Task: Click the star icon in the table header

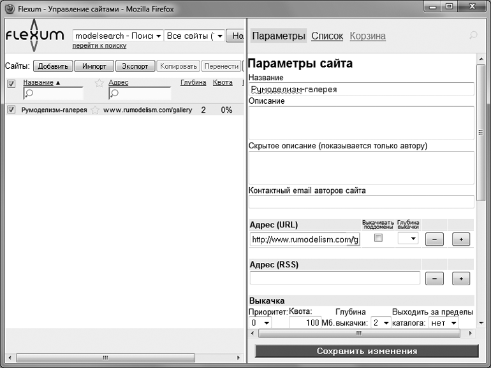Action: (x=99, y=83)
